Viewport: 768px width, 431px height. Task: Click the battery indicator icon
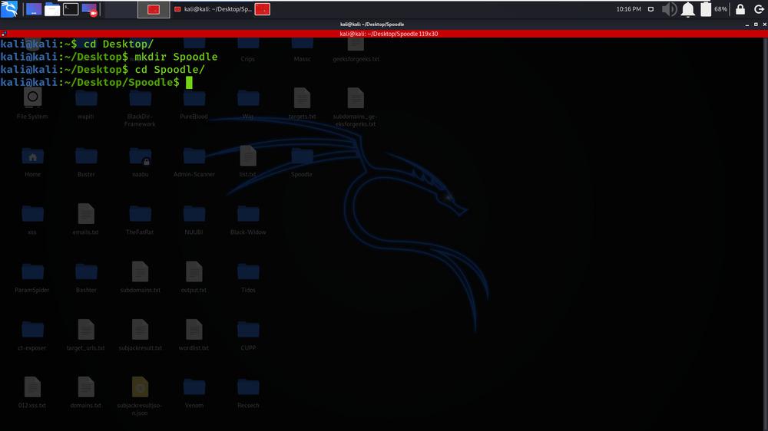706,9
